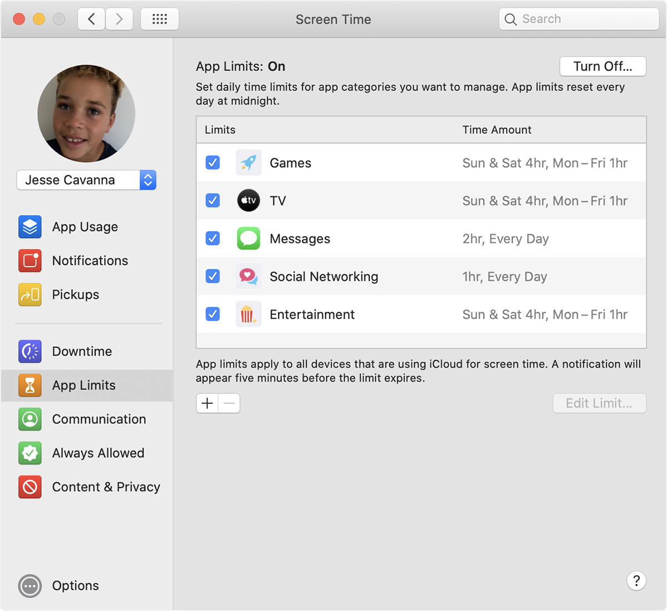
Task: Click the Content & Privacy icon
Action: (x=29, y=487)
